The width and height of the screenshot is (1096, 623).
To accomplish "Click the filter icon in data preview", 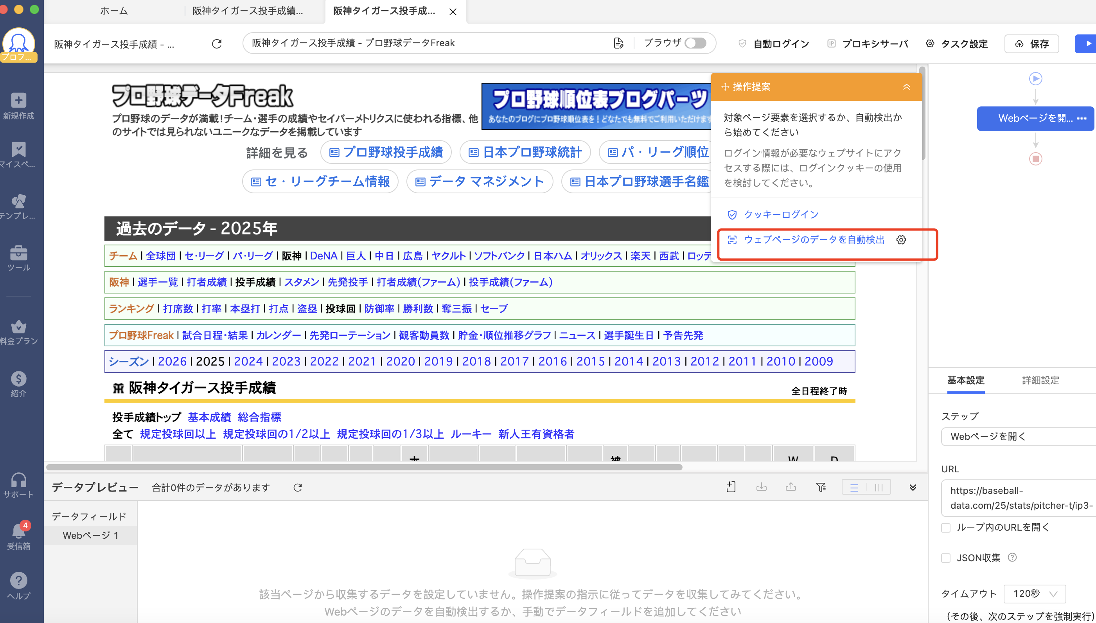I will (x=821, y=487).
